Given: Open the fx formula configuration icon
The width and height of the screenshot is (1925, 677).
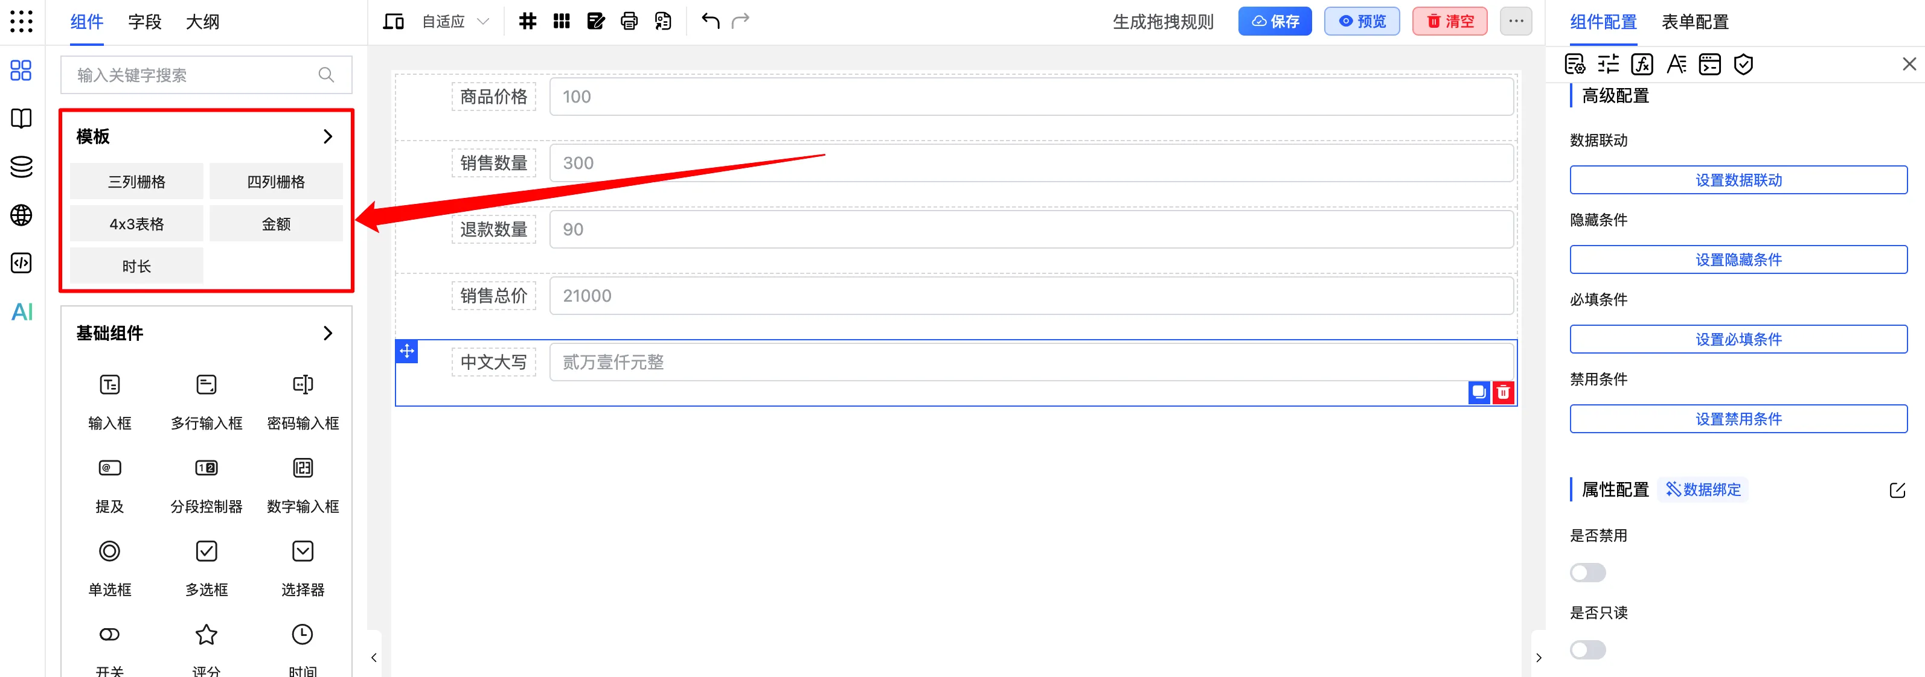Looking at the screenshot, I should tap(1642, 64).
